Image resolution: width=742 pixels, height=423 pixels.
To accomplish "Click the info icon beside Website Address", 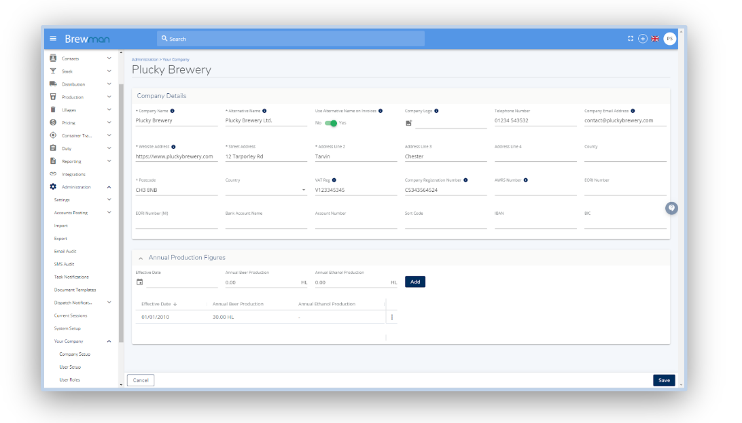I will [x=174, y=147].
